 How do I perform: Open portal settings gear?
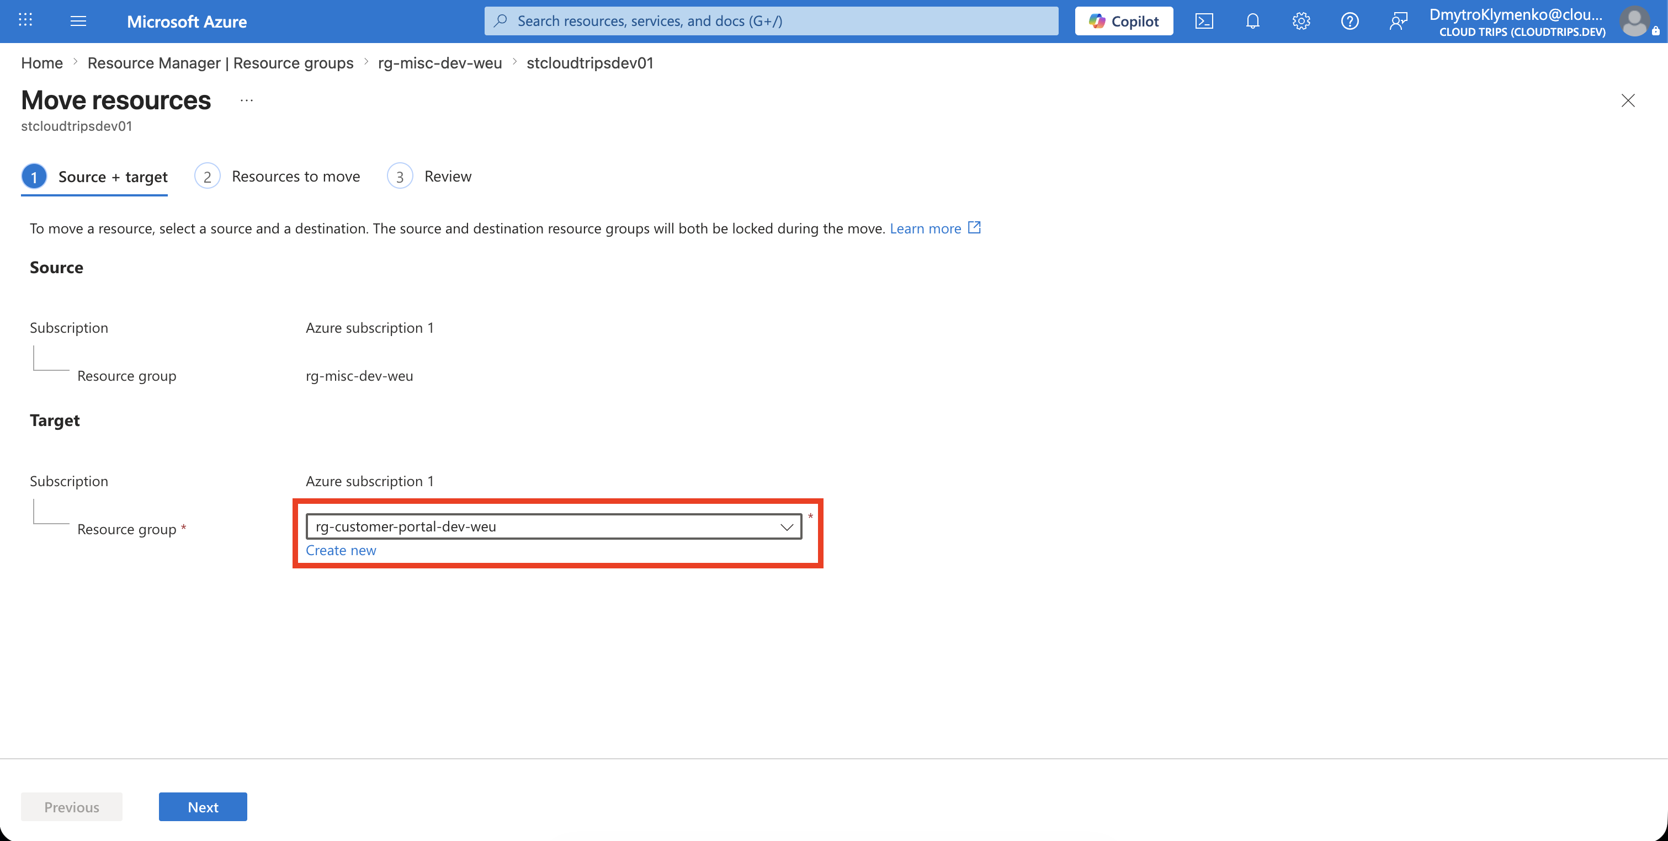(1302, 21)
